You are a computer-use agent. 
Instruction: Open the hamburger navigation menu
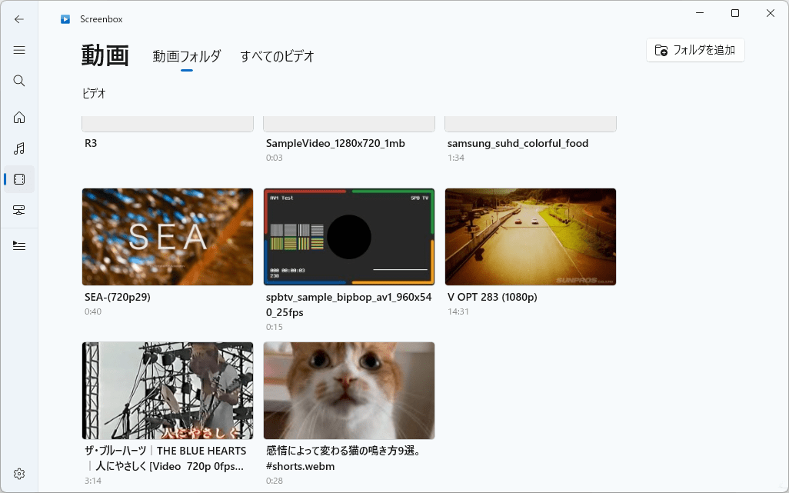coord(19,50)
